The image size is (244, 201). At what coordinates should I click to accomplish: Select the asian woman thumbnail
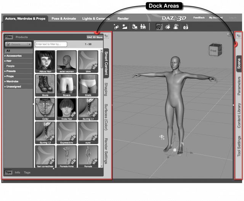point(67,62)
